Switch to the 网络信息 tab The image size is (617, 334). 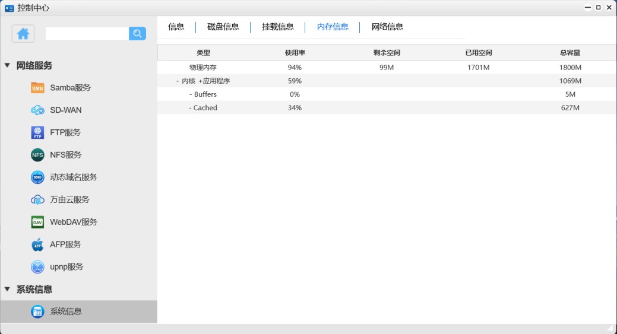[x=387, y=27]
